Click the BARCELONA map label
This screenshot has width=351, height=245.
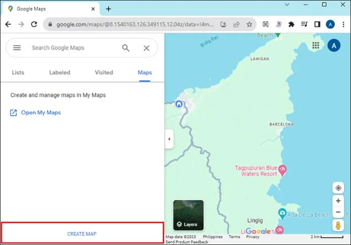[281, 124]
